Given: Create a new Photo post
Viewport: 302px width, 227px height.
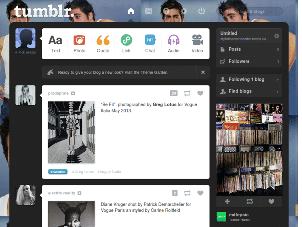Looking at the screenshot, I should click(79, 44).
